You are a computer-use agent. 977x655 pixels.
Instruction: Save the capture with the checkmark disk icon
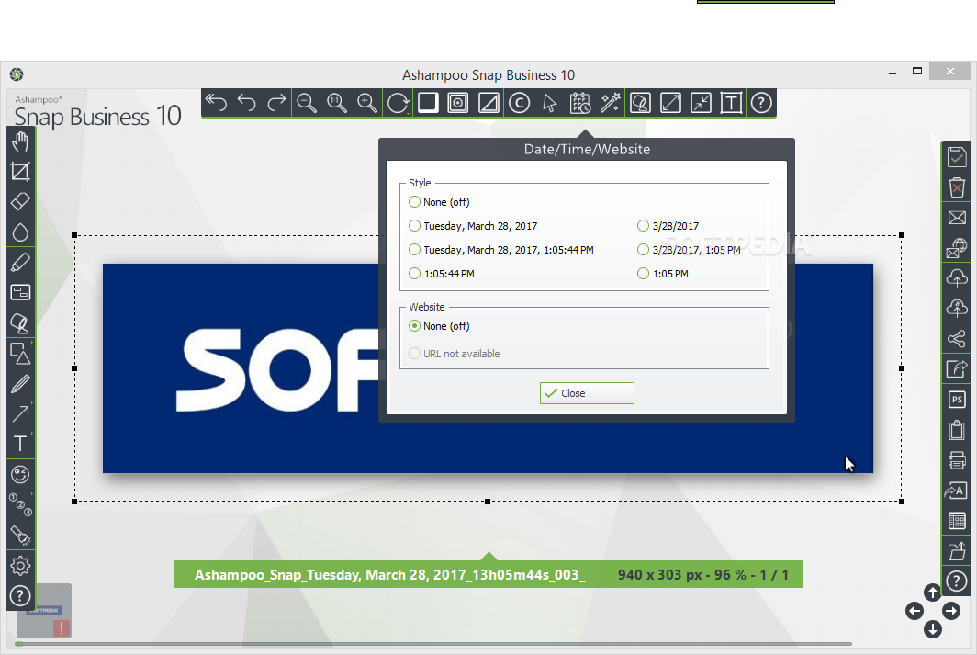click(x=957, y=156)
